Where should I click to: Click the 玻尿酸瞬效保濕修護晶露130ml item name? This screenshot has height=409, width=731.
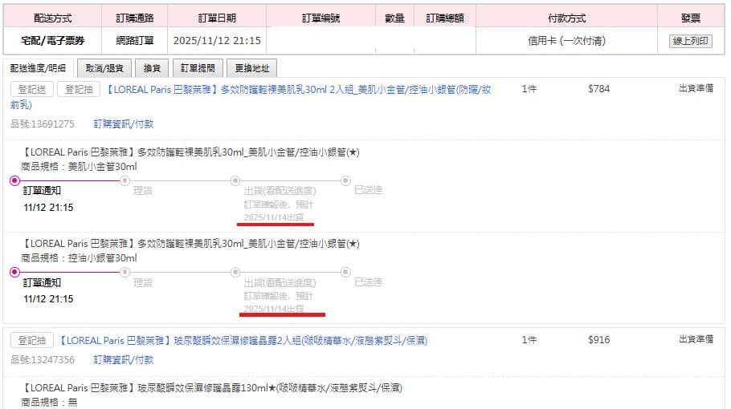(x=211, y=387)
